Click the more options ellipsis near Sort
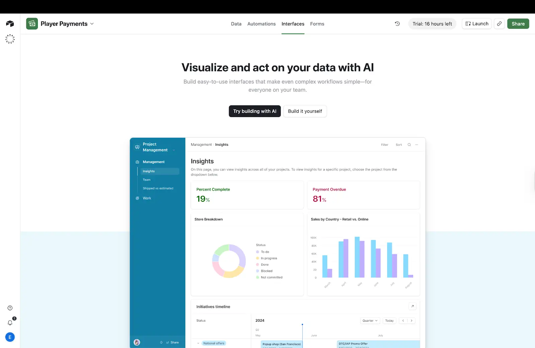Image resolution: width=535 pixels, height=348 pixels. click(x=417, y=144)
